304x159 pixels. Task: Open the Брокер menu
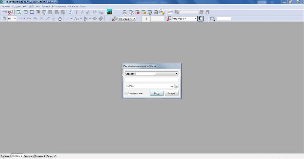tap(46, 6)
